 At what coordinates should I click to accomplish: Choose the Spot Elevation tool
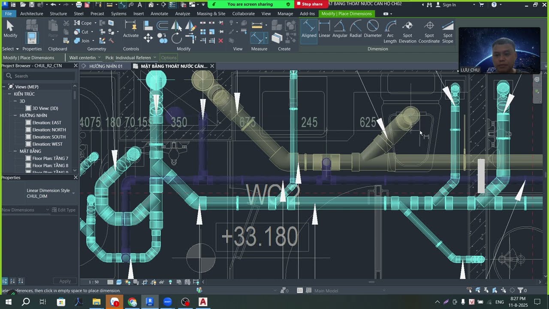point(407,32)
